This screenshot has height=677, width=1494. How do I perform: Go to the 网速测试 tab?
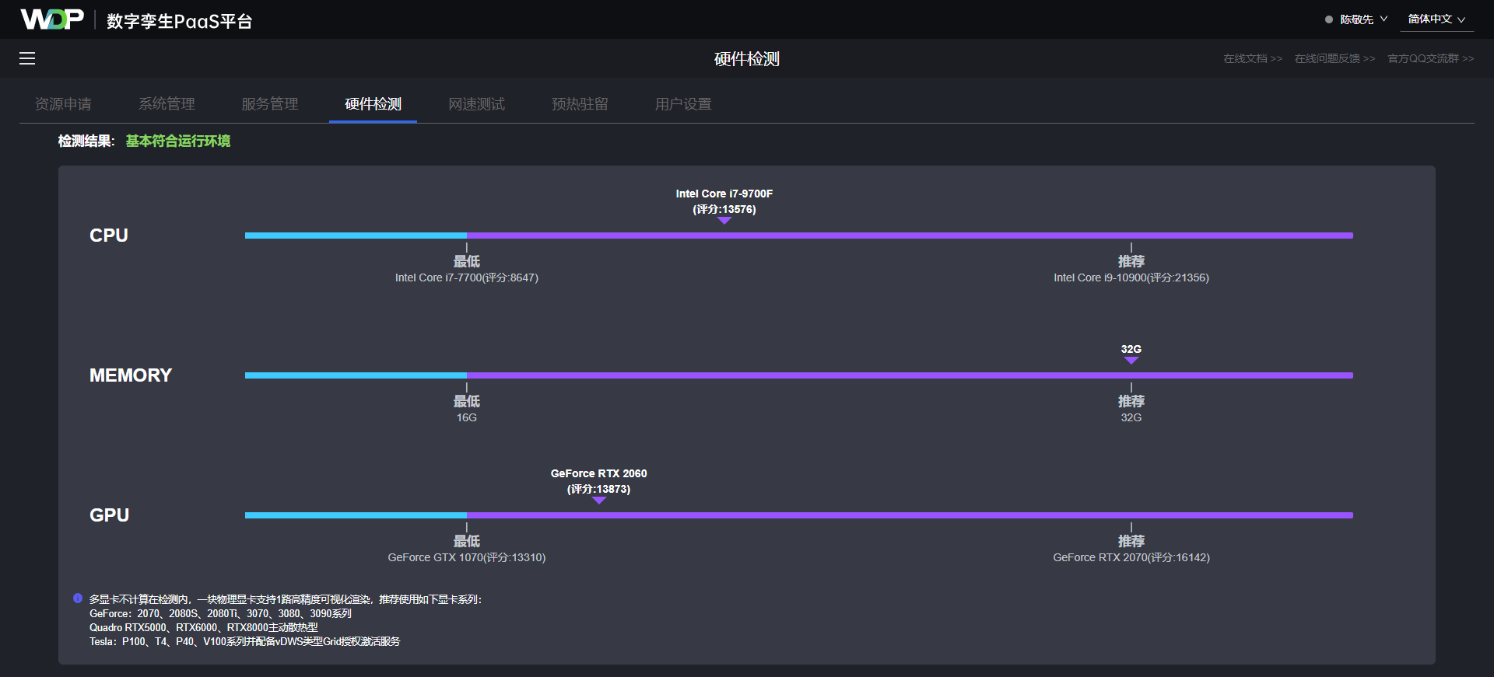476,104
